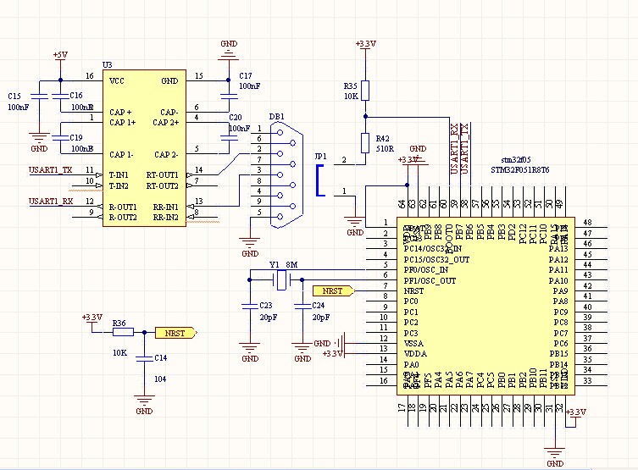Select the VCC pin label on U3

tap(117, 81)
